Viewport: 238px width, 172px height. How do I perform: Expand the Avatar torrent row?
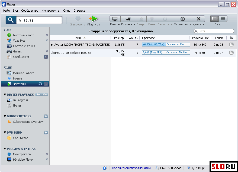[x=52, y=45]
